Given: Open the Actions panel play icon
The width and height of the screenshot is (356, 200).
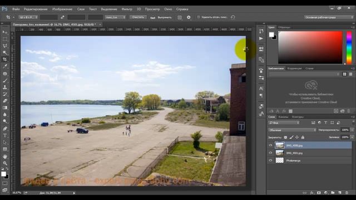Looking at the screenshot, I should point(261,38).
